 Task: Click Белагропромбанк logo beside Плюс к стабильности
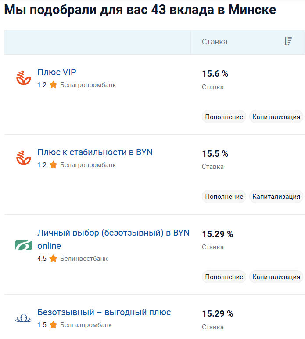pyautogui.click(x=24, y=158)
